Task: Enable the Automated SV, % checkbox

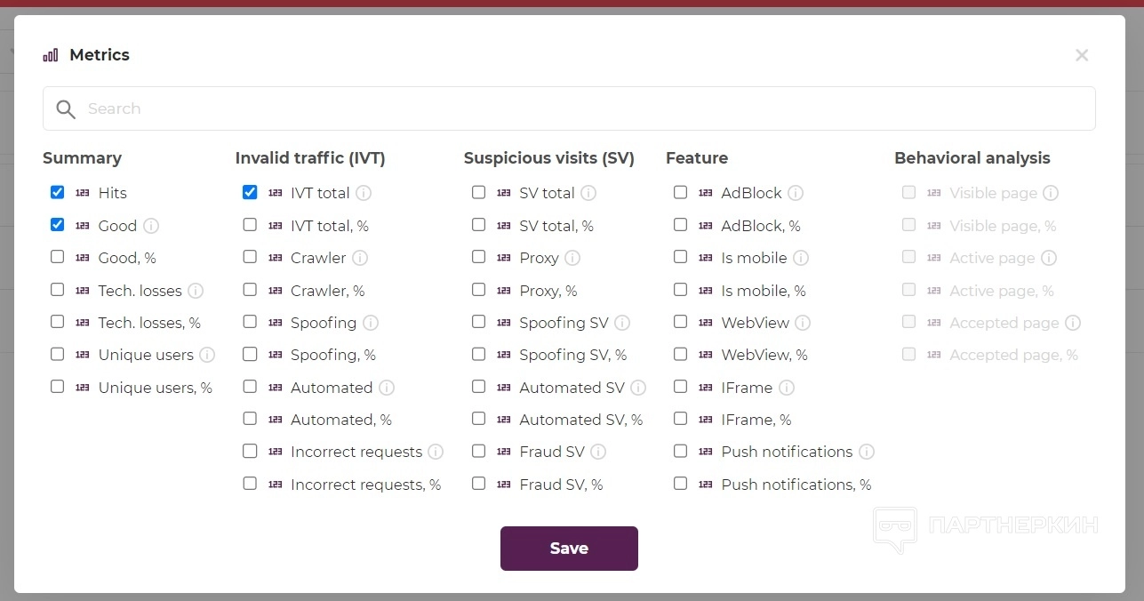Action: pos(479,419)
